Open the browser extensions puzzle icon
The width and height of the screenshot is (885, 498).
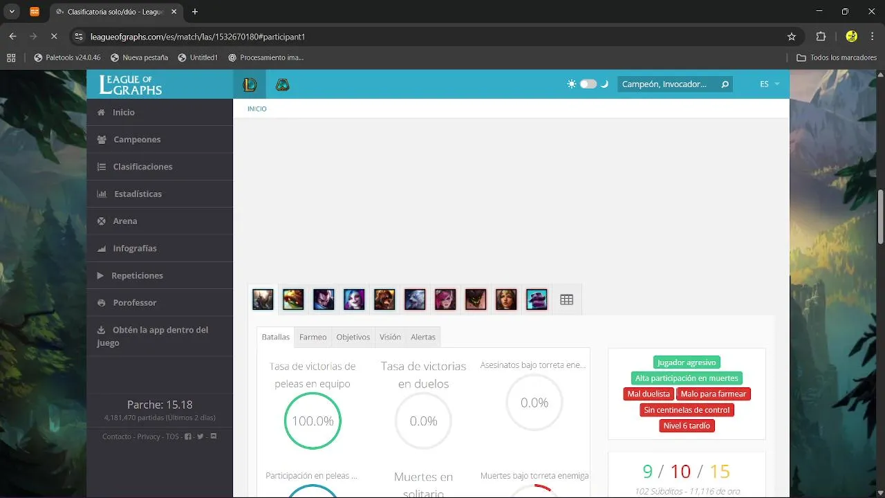821,37
